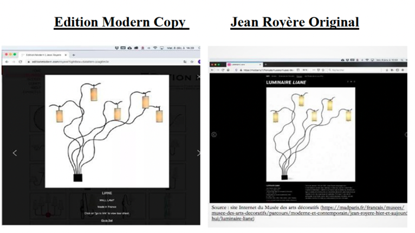Image resolution: width=415 pixels, height=233 pixels.
Task: Reload the editionmodern.com page
Action: click(x=21, y=62)
